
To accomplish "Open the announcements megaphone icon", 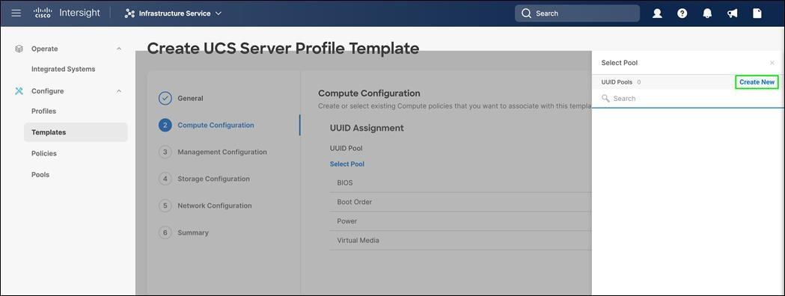I will [733, 13].
